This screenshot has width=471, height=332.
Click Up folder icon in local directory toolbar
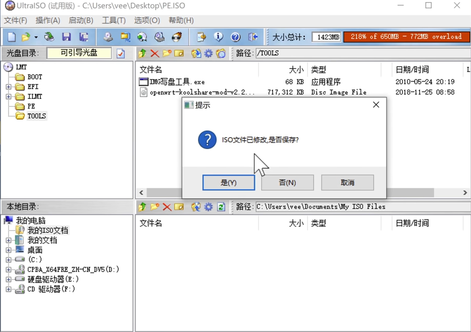[143, 207]
